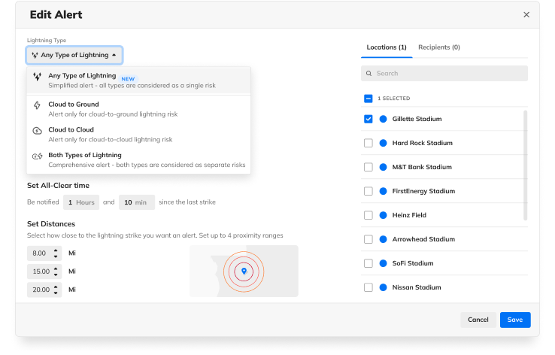555x355 pixels.
Task: Enable the Hard Rock Stadium checkbox
Action: click(x=368, y=143)
